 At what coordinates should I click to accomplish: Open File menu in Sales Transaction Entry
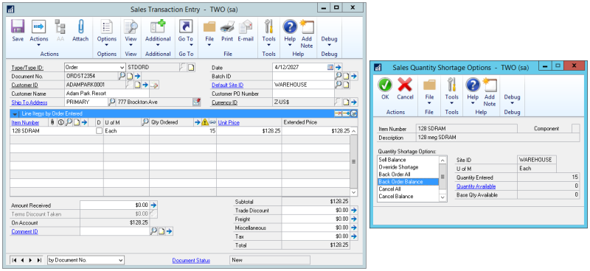(209, 33)
